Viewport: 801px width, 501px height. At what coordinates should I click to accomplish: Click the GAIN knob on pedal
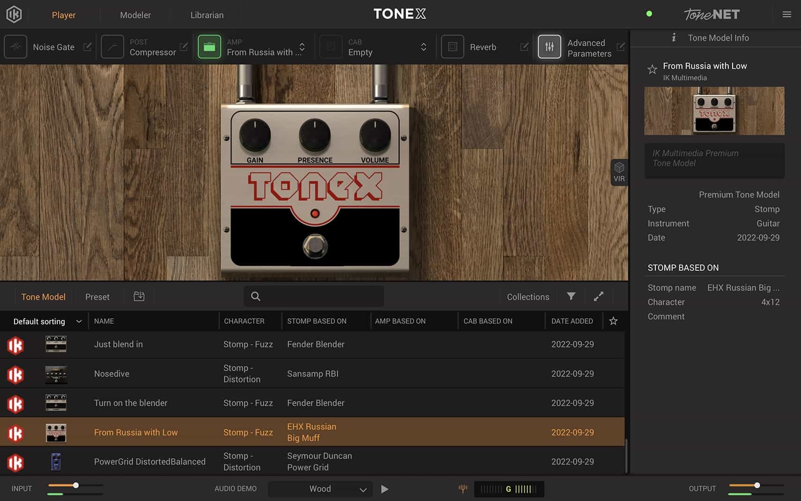tap(255, 135)
